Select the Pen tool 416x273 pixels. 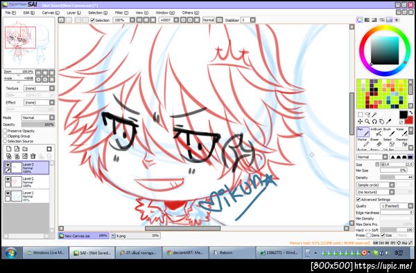click(x=363, y=132)
